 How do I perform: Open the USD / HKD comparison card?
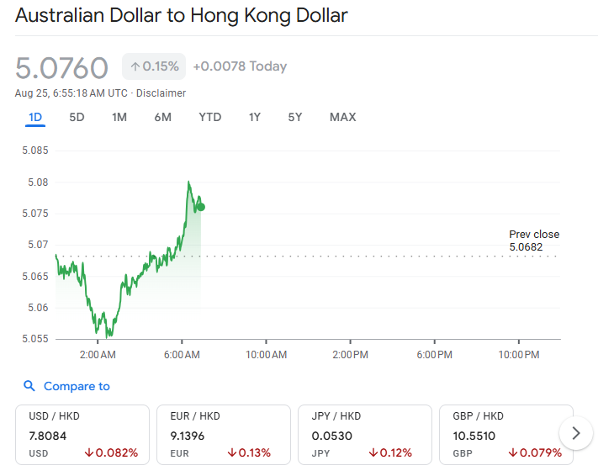(x=82, y=434)
